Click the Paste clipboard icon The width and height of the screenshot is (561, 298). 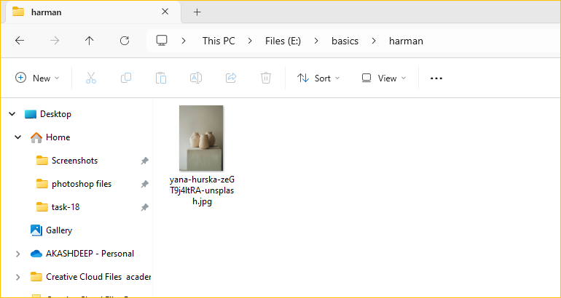(x=161, y=78)
